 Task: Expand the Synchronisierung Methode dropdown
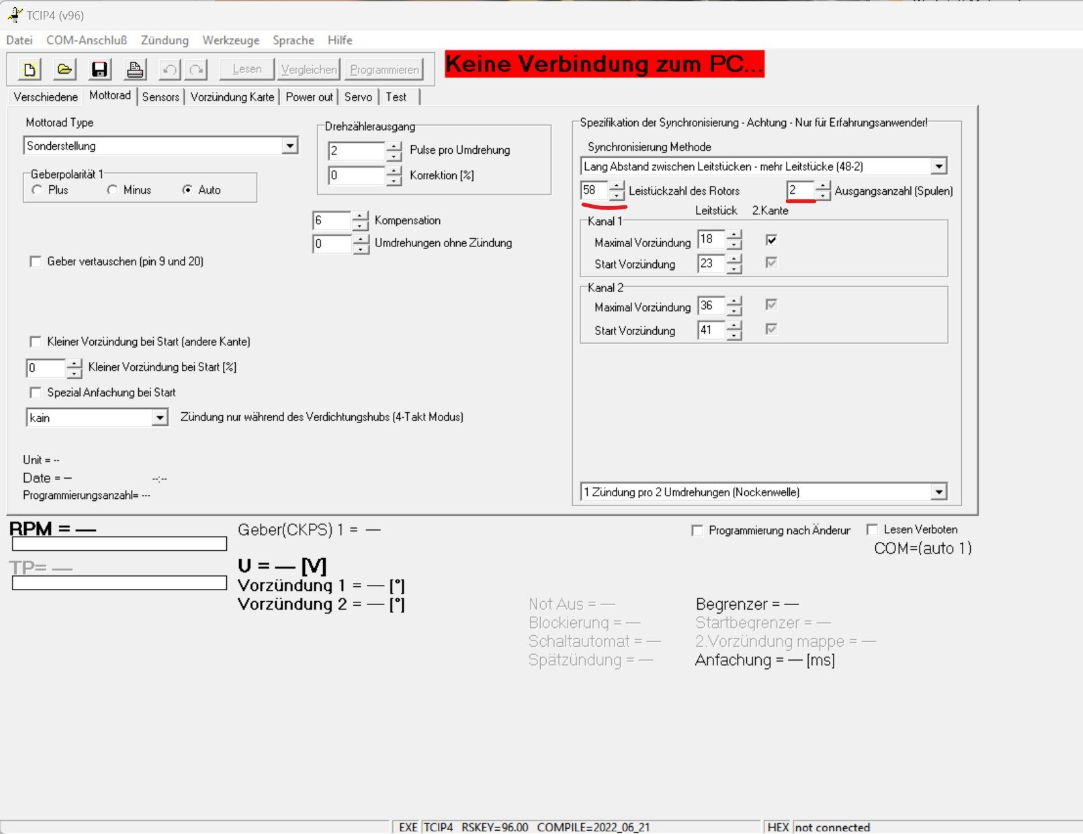[938, 166]
